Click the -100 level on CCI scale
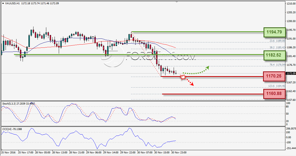This screenshot has width=296, height=156. pyautogui.click(x=289, y=142)
